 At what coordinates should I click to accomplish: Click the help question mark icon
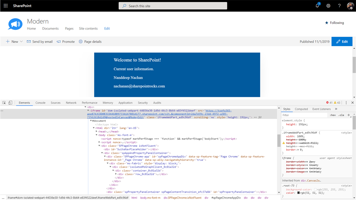[x=339, y=6]
